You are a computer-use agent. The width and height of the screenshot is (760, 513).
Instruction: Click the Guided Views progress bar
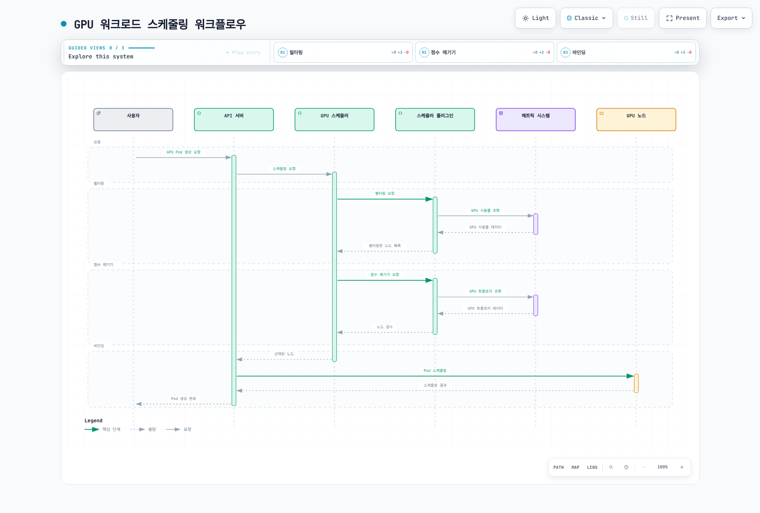(x=142, y=48)
